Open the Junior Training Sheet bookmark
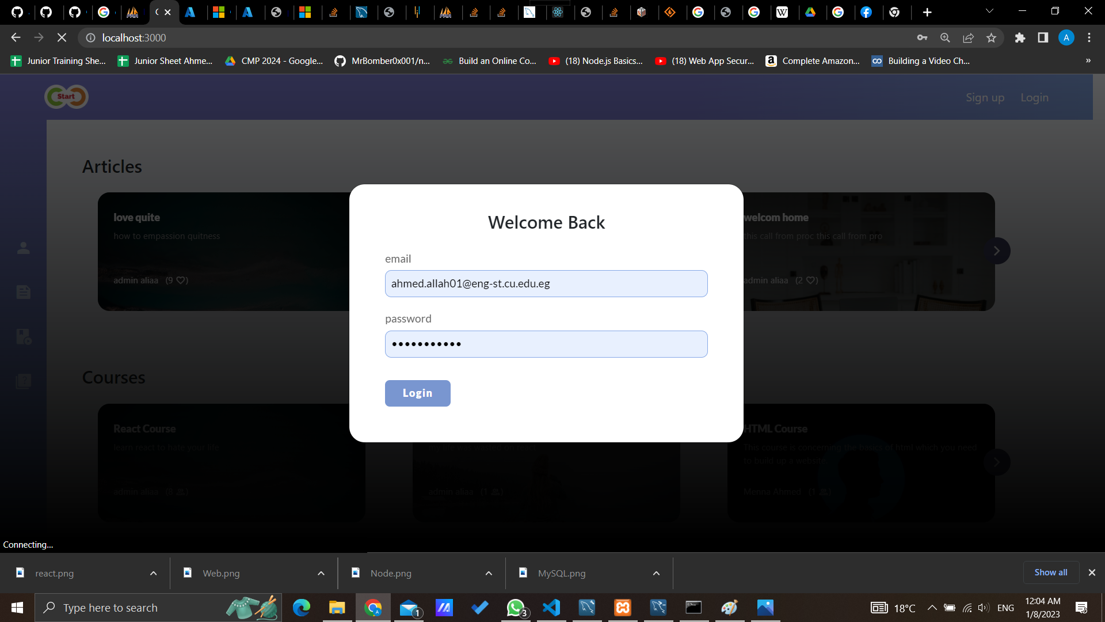1105x622 pixels. 59,60
